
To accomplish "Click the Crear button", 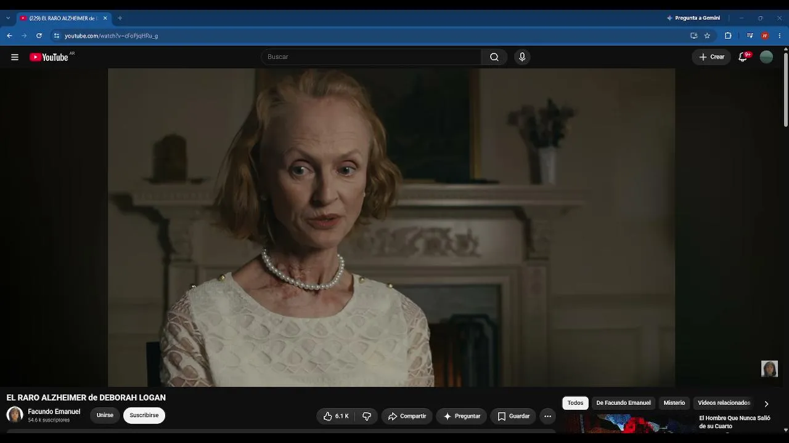I will click(x=711, y=57).
